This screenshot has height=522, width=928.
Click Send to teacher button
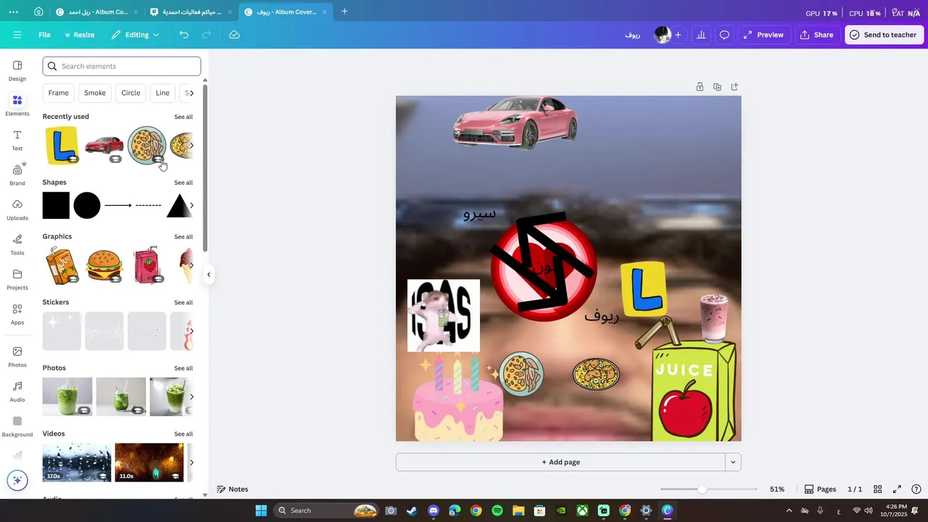coord(884,35)
